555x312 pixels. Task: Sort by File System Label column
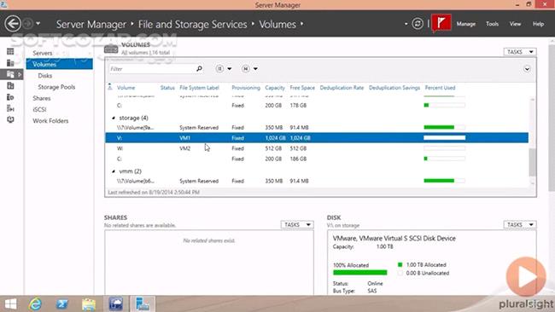click(x=199, y=88)
